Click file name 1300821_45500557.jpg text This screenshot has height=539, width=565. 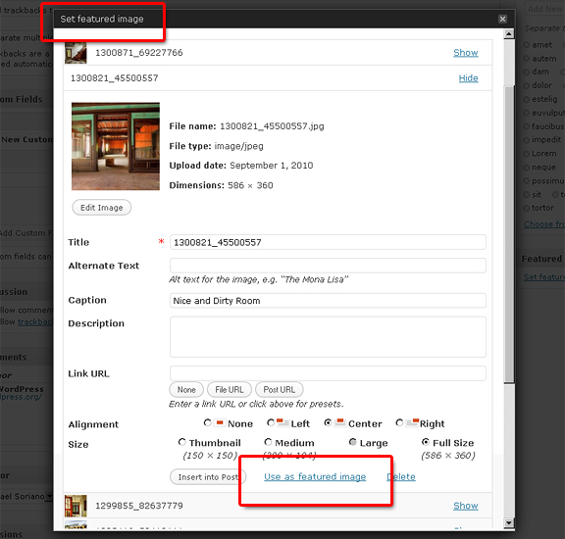click(x=272, y=126)
